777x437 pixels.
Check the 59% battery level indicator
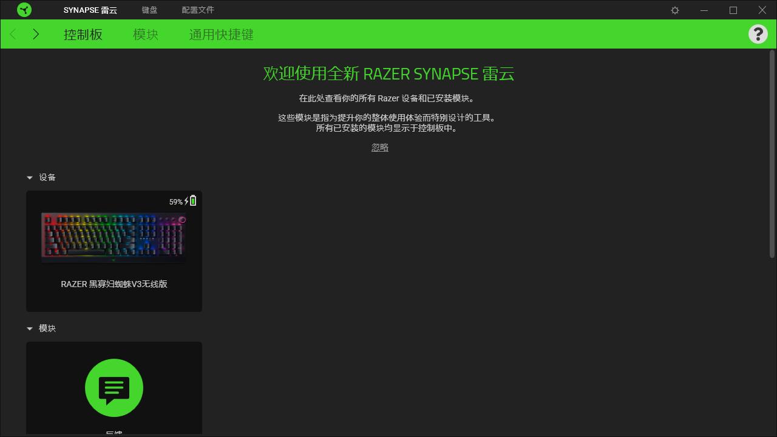(x=175, y=201)
